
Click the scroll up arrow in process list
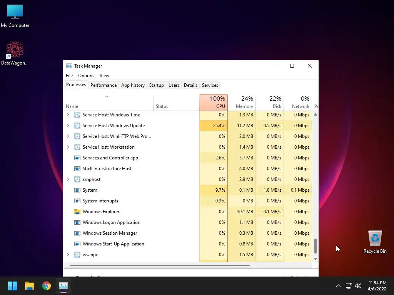tap(316, 114)
